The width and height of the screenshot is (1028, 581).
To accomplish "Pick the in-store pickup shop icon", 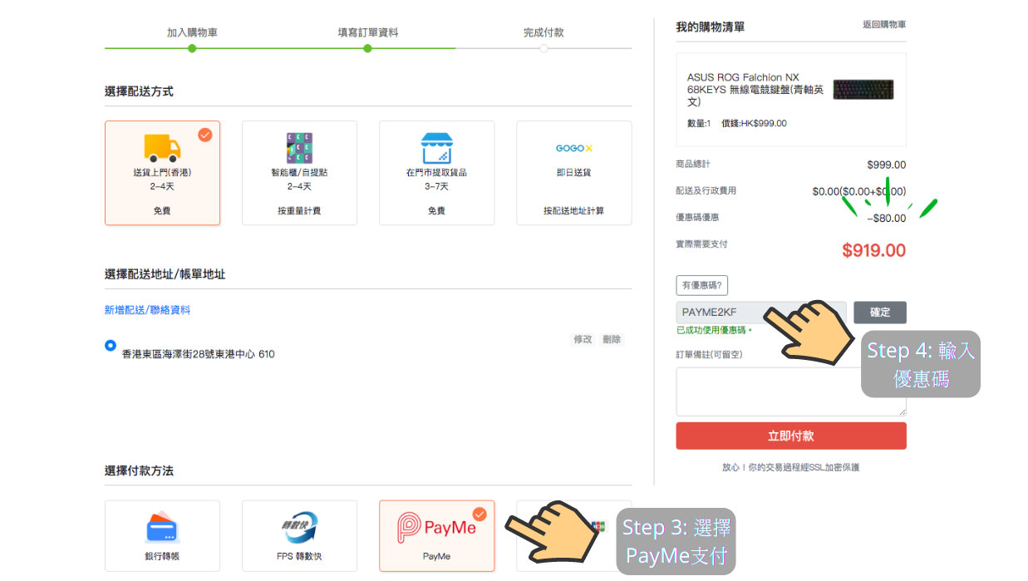I will click(436, 147).
